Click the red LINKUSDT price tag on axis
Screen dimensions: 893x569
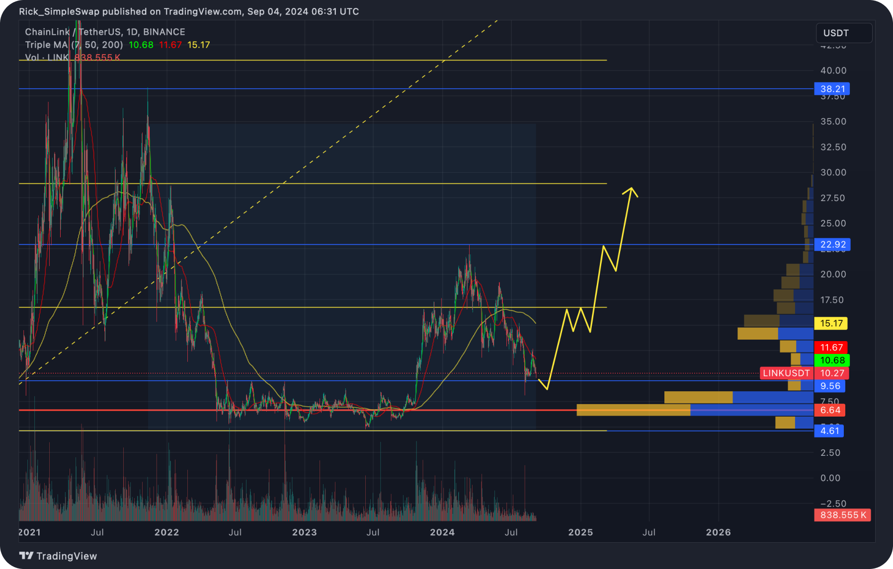pyautogui.click(x=787, y=373)
